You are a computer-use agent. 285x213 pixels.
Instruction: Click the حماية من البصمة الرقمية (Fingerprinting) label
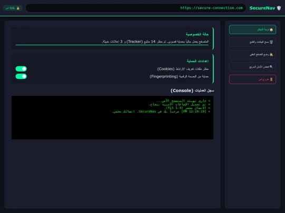179,76
